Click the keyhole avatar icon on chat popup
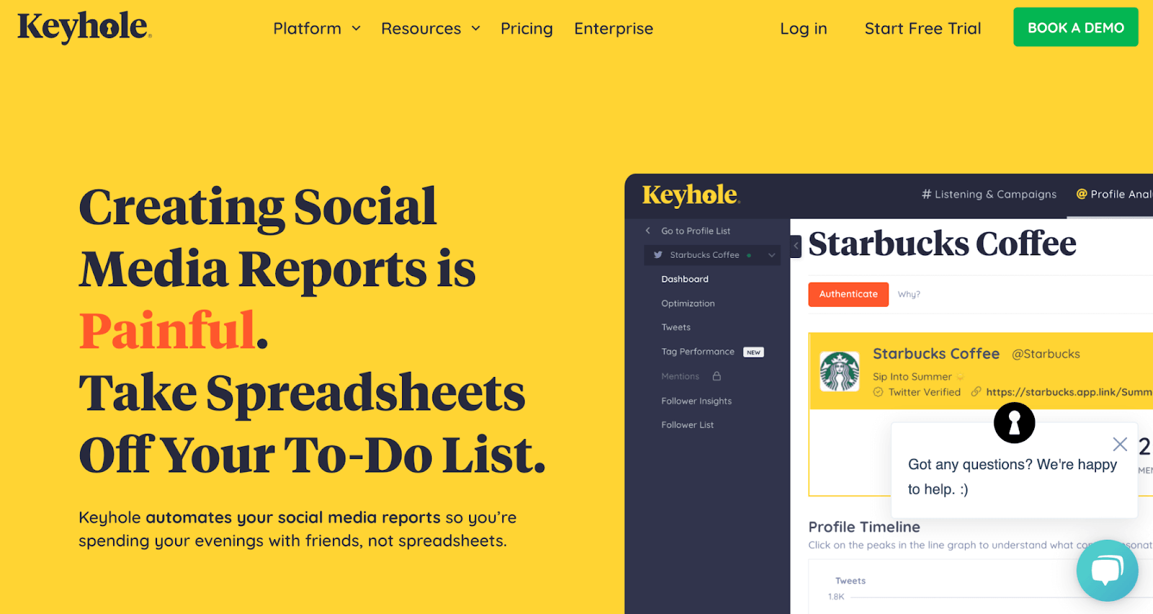This screenshot has height=614, width=1153. point(1014,422)
